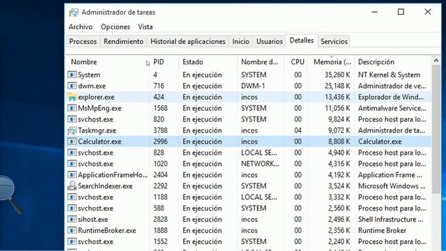This screenshot has width=446, height=251.
Task: Sort by the Nombre column header
Action: tap(108, 62)
